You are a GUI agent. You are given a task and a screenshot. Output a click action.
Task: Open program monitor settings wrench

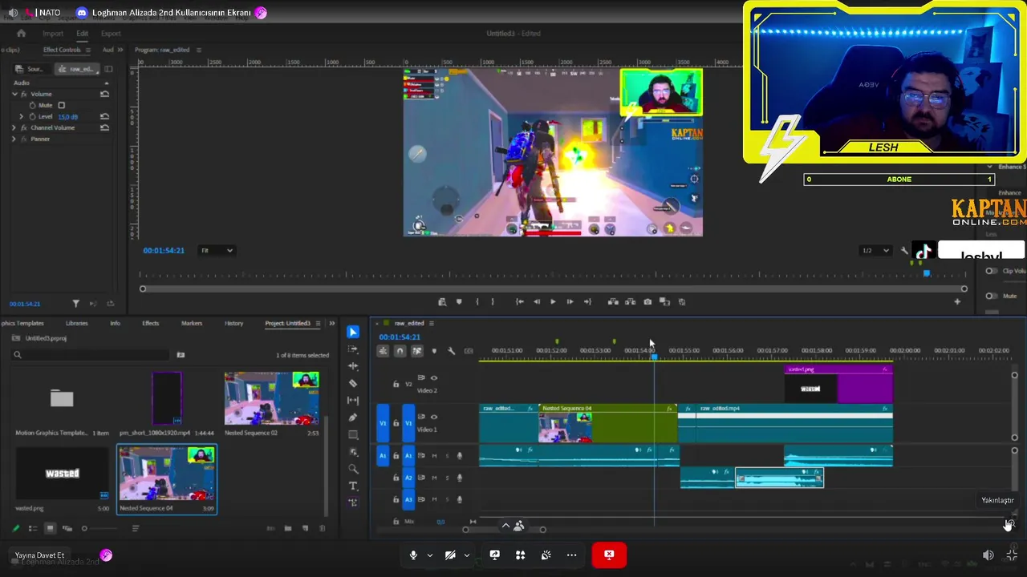point(904,251)
